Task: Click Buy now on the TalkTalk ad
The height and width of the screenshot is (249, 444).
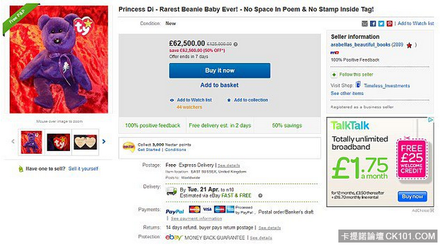Action: 412,196
